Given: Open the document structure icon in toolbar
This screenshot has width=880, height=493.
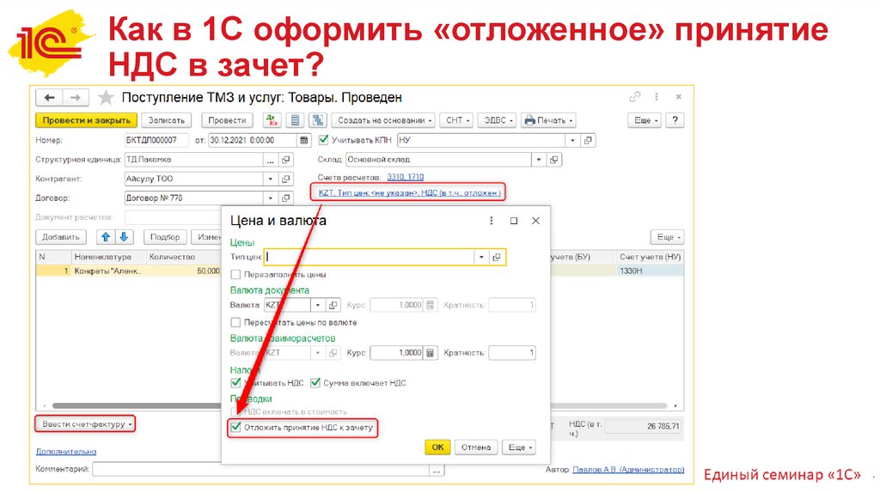Looking at the screenshot, I should coord(318,120).
